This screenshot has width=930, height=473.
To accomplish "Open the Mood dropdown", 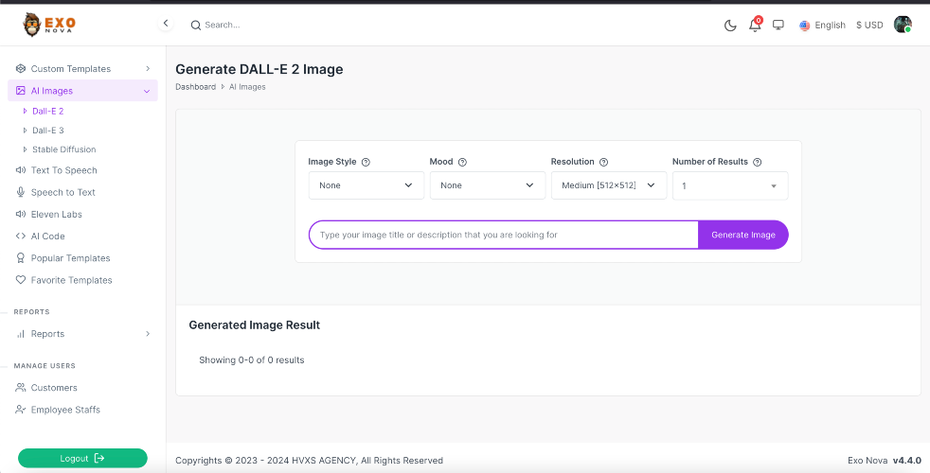I will pyautogui.click(x=488, y=185).
